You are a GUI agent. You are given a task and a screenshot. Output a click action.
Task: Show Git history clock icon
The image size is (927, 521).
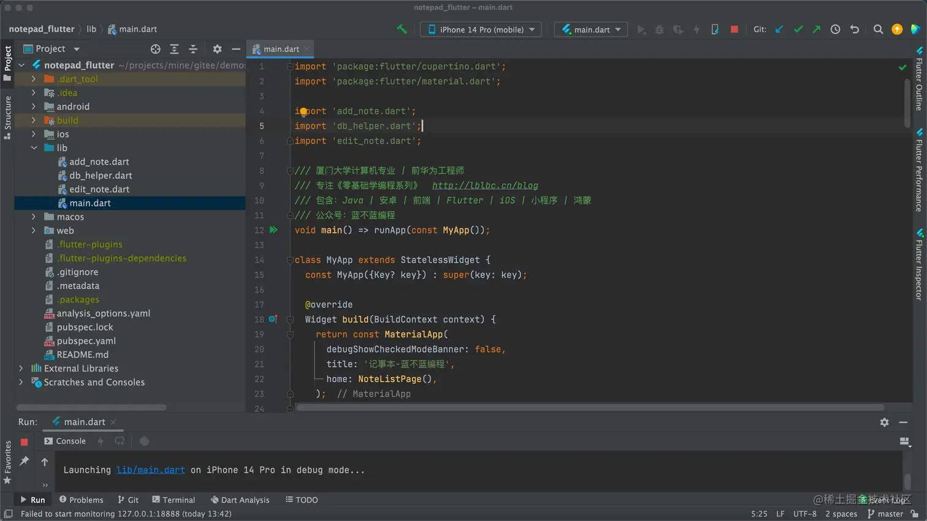[835, 29]
